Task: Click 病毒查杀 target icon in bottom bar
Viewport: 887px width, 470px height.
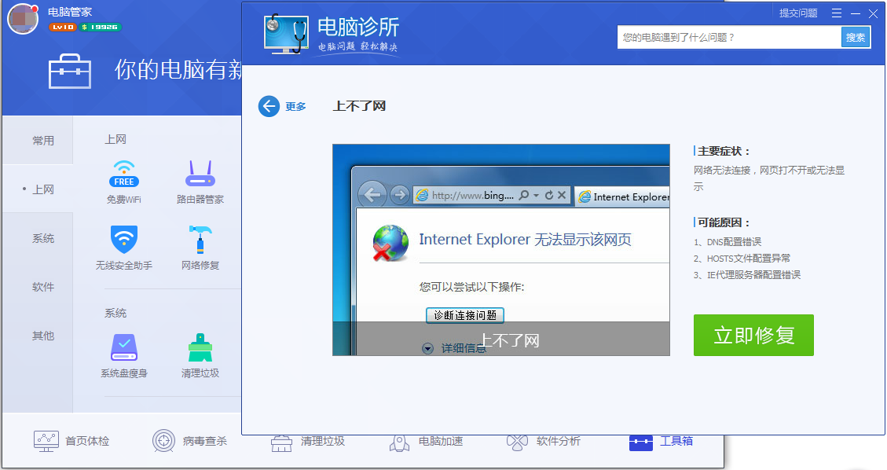Action: [x=163, y=441]
